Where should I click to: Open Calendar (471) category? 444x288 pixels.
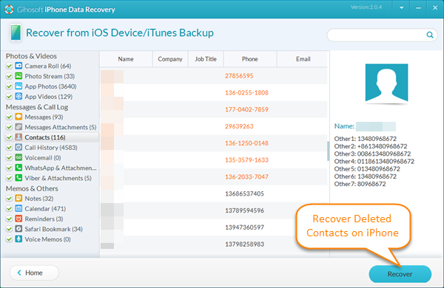click(45, 208)
